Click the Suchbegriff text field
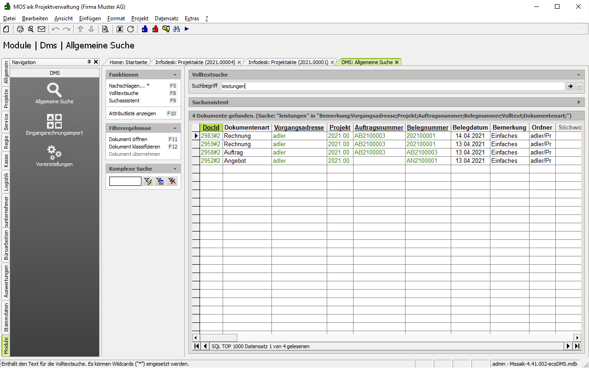This screenshot has height=368, width=589. click(392, 86)
